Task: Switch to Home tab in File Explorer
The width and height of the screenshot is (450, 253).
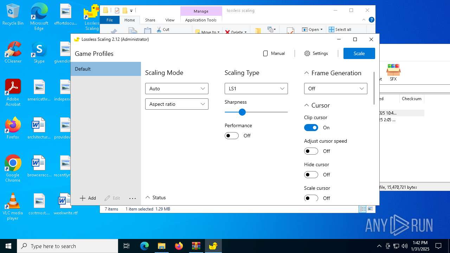Action: pyautogui.click(x=130, y=20)
